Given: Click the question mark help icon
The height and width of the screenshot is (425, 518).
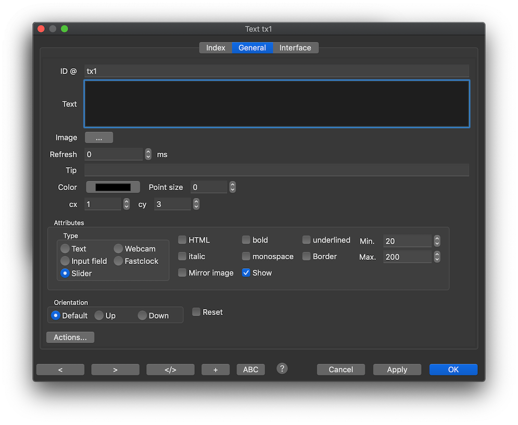Looking at the screenshot, I should click(282, 369).
